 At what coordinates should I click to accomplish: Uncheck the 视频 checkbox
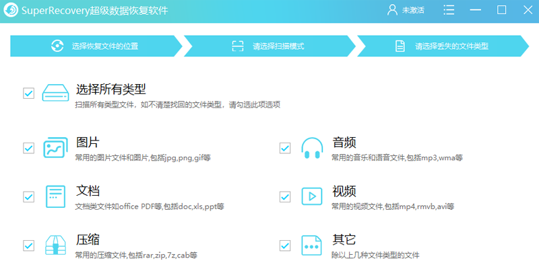(285, 196)
